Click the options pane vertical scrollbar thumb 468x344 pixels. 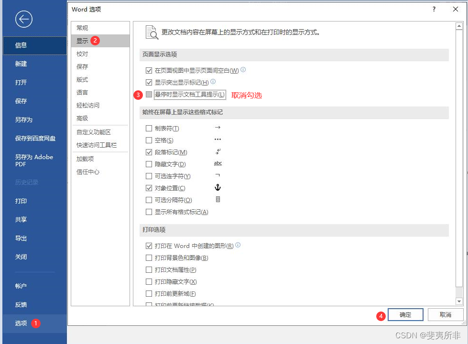pyautogui.click(x=459, y=159)
